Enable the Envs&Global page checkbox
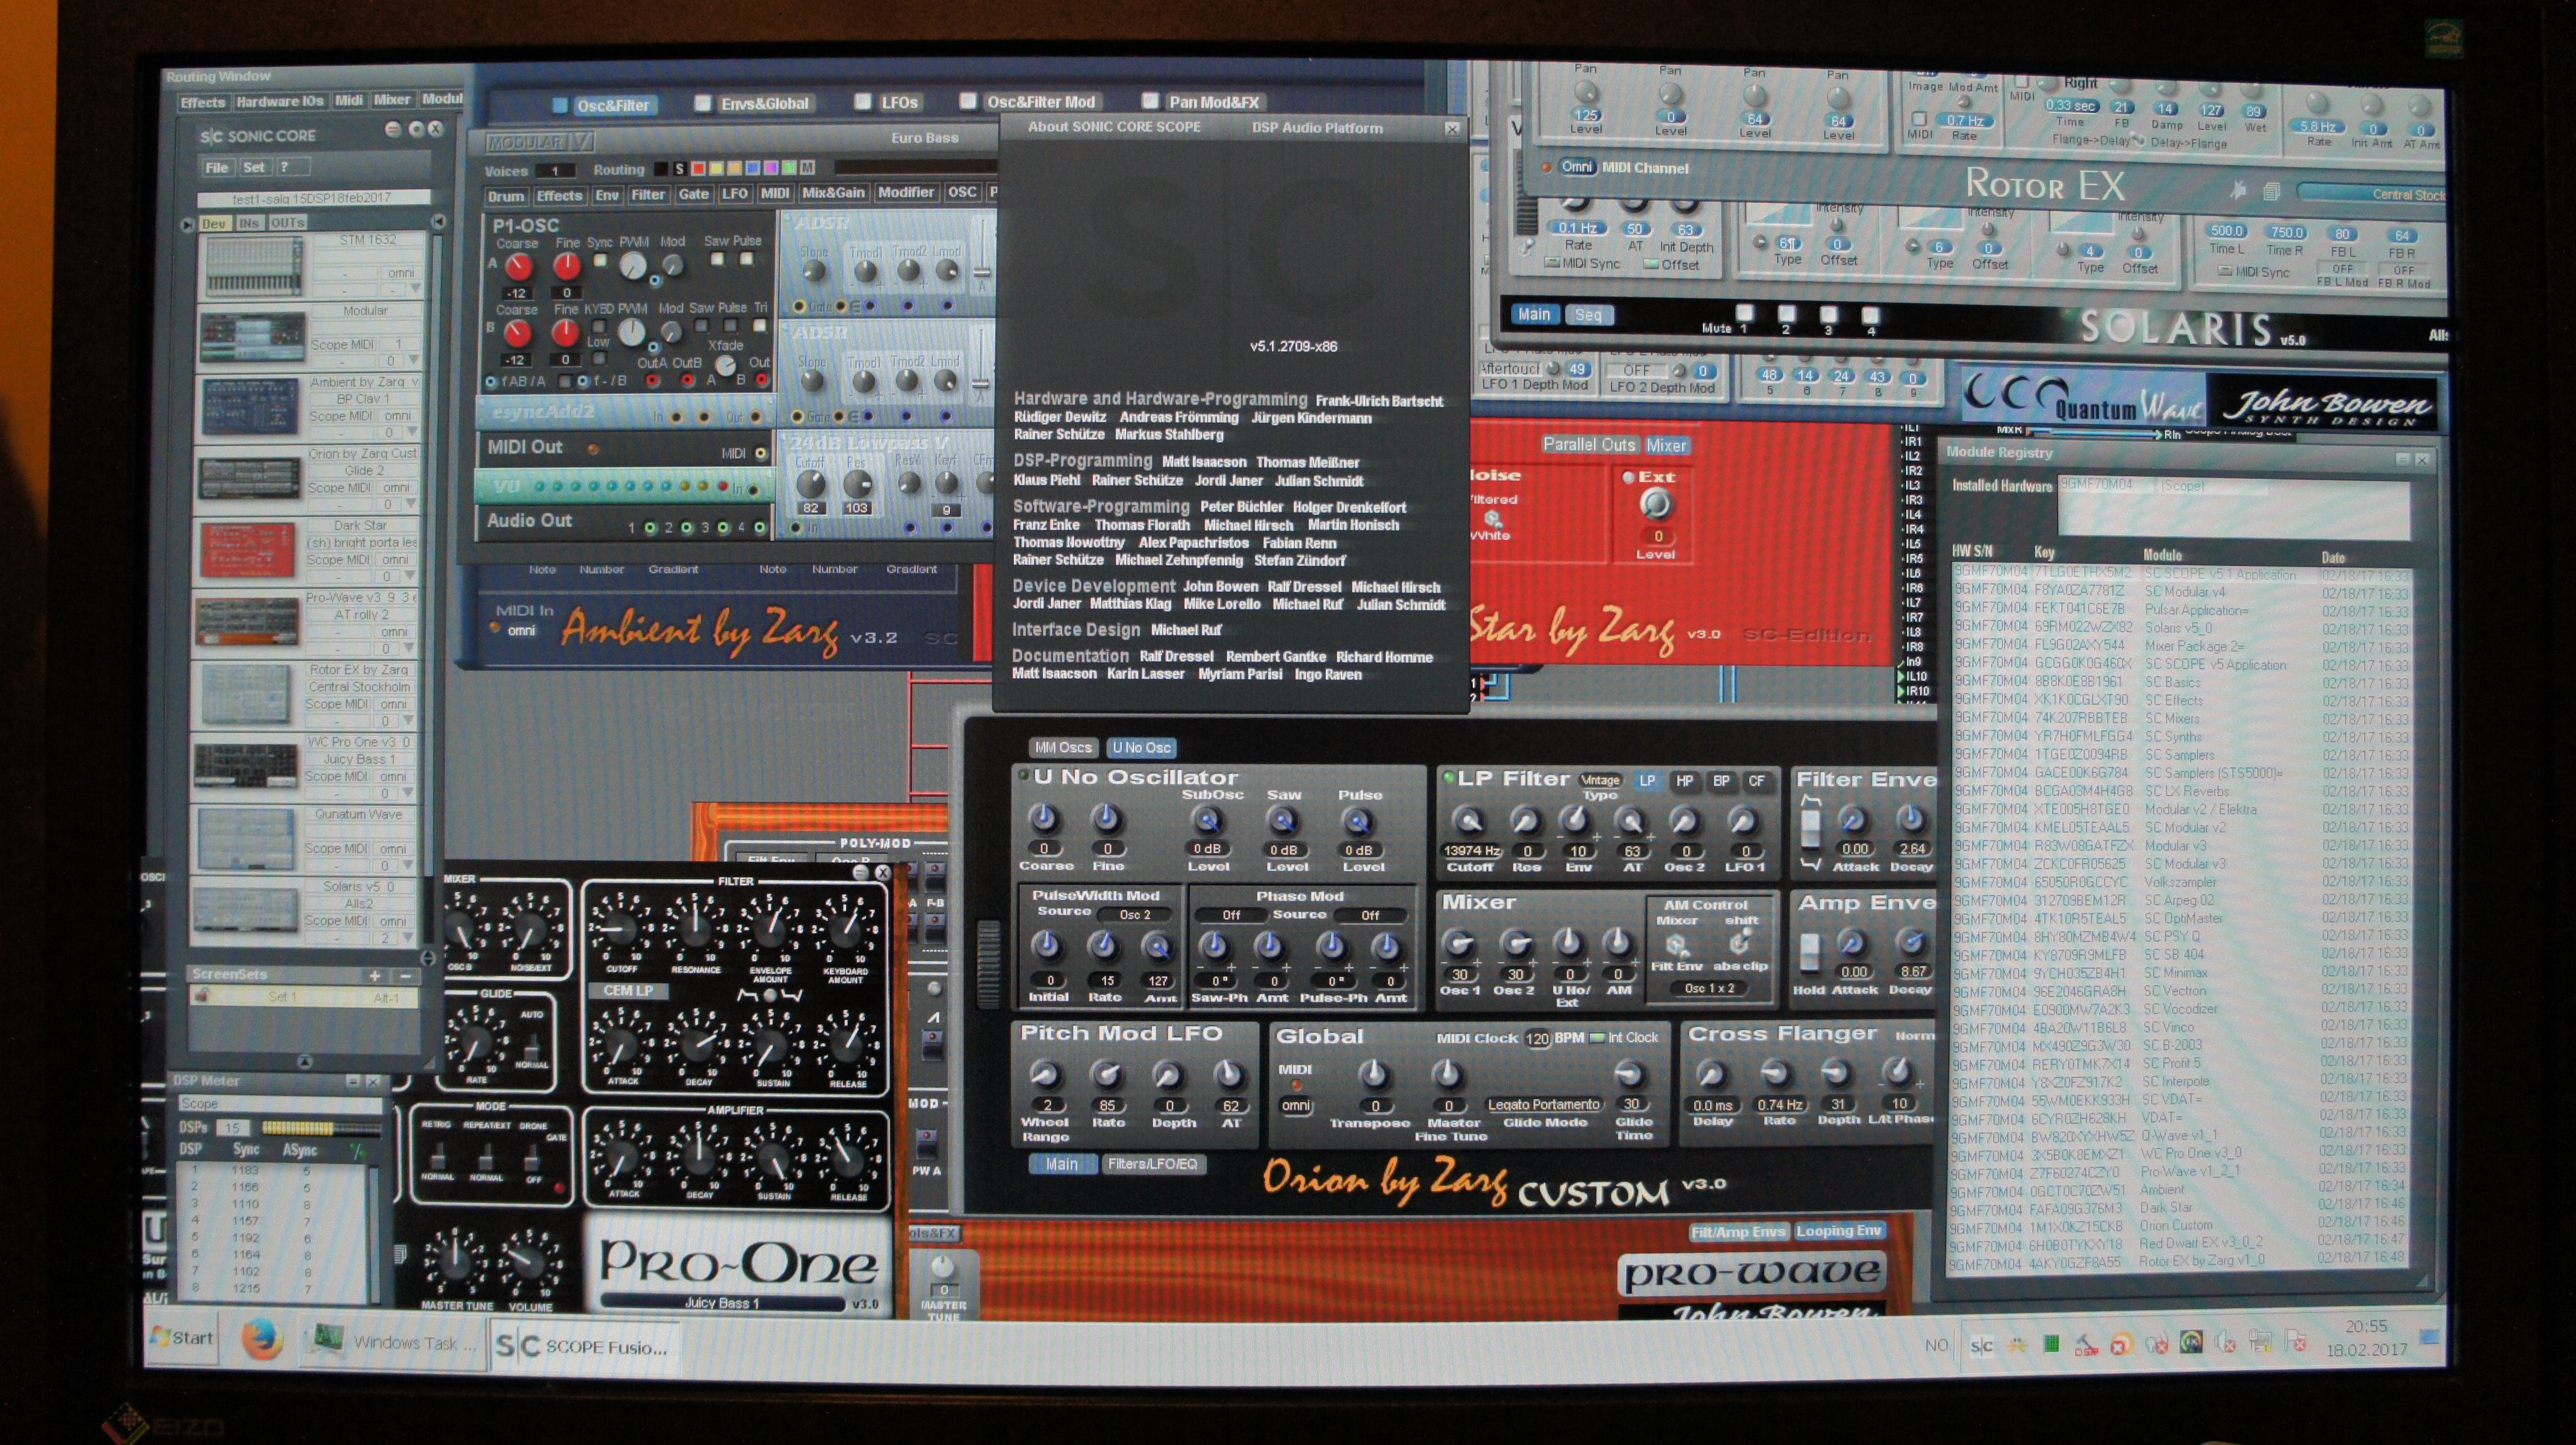Screen dimensions: 2576x1445 coord(703,103)
